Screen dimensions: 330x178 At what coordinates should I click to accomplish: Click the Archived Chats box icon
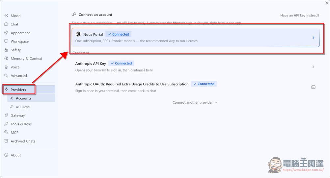pos(6,141)
